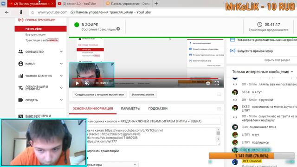Click the description scrollbar up arrow
This screenshot has height=167, width=297.
tap(218, 129)
